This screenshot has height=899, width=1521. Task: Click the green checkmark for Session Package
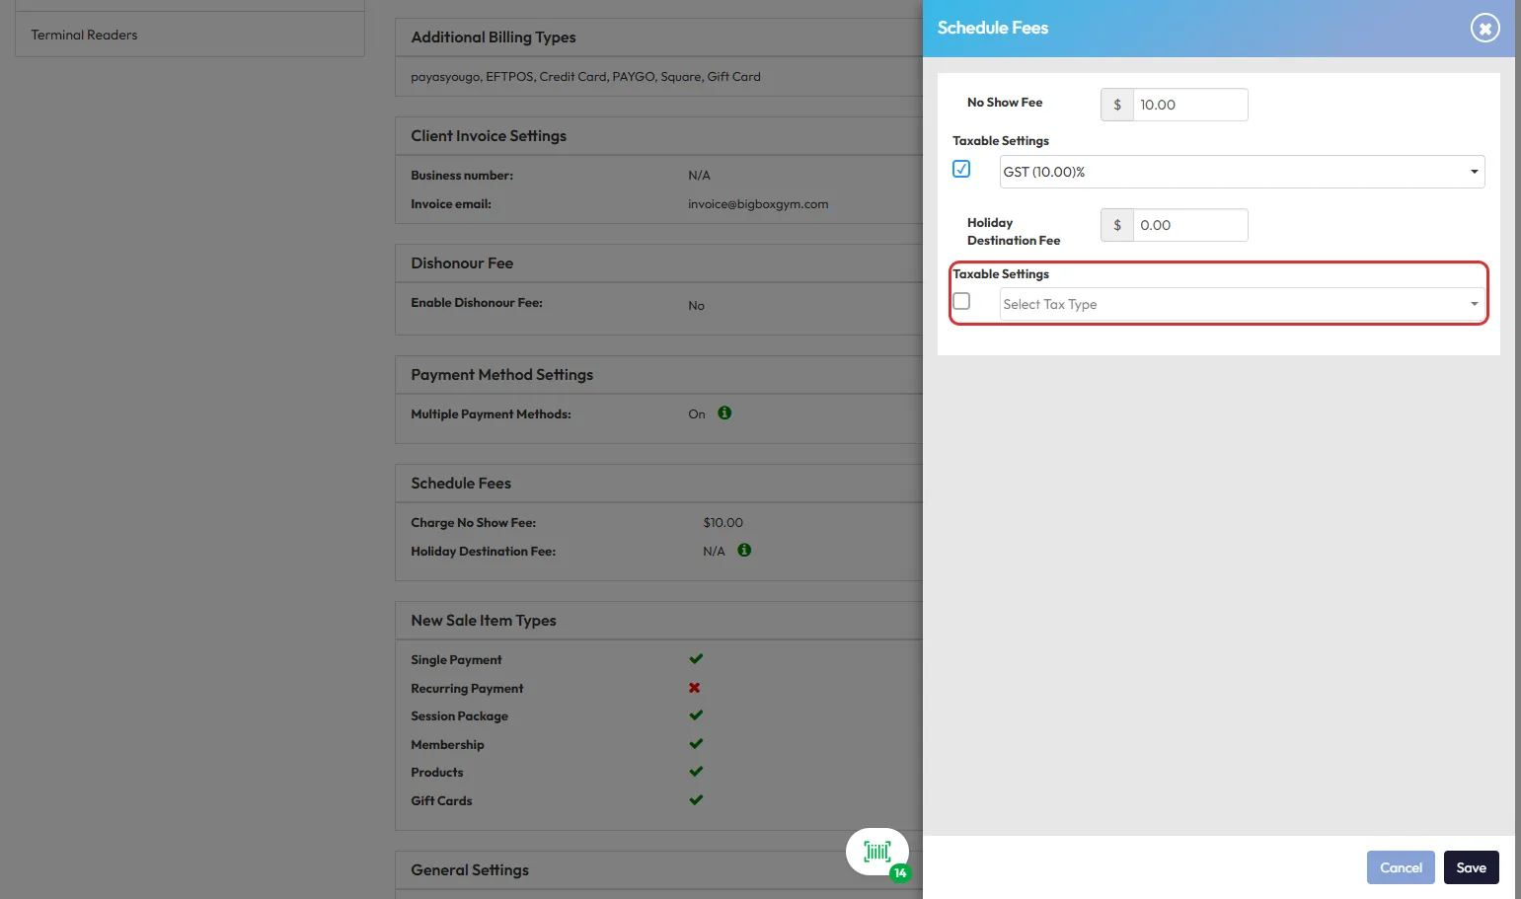(x=696, y=715)
